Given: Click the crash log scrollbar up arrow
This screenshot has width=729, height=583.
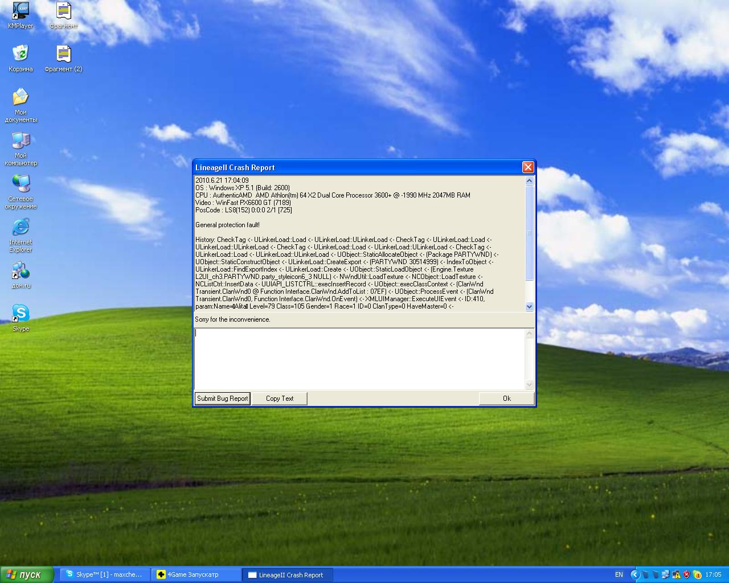Looking at the screenshot, I should (529, 180).
